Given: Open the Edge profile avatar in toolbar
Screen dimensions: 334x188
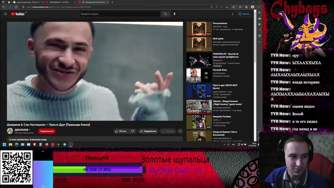Looking at the screenshot, I should (252, 7).
